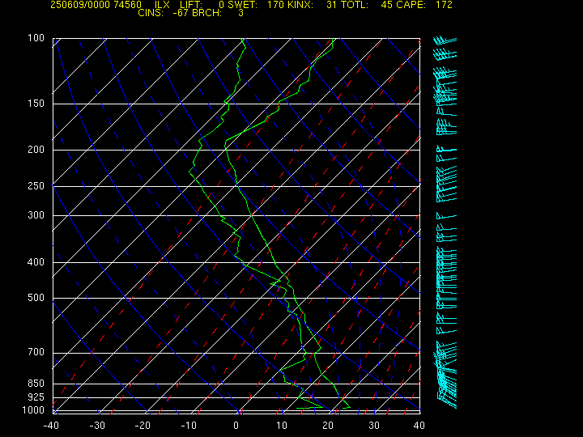The image size is (583, 437).
Task: Click the CAPE: label
Action: point(411,5)
